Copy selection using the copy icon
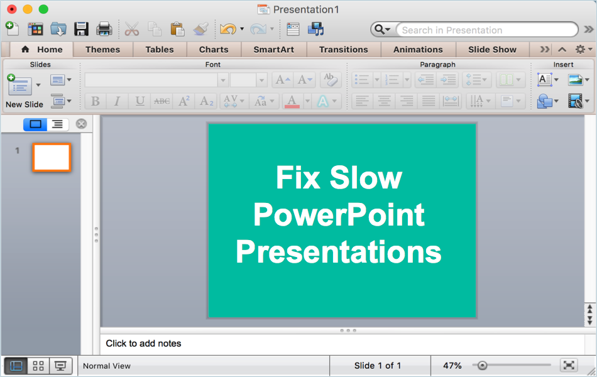The image size is (597, 377). click(155, 29)
